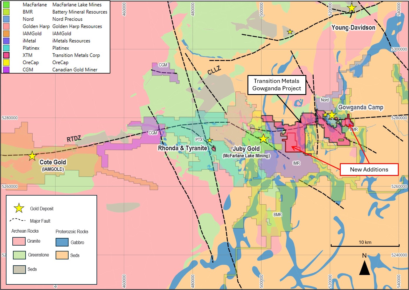
Task: Click the Rhonda & Tyranite label
Action: click(x=182, y=148)
